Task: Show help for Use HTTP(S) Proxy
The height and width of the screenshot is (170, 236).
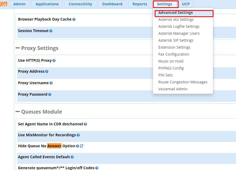Action: pos(54,61)
